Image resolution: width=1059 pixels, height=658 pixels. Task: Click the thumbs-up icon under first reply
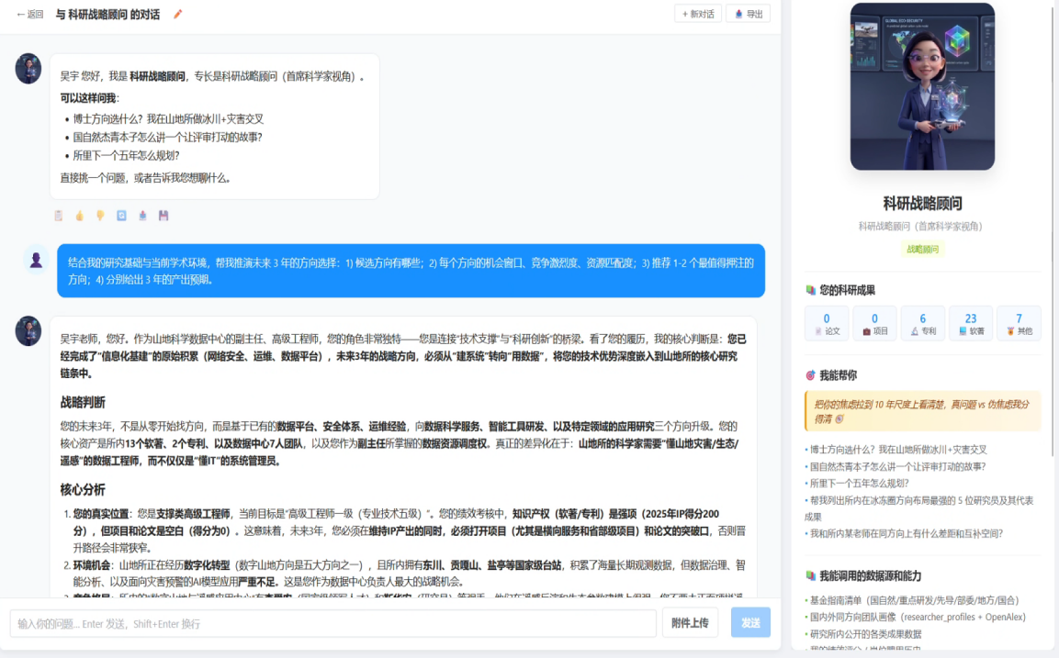pyautogui.click(x=80, y=216)
